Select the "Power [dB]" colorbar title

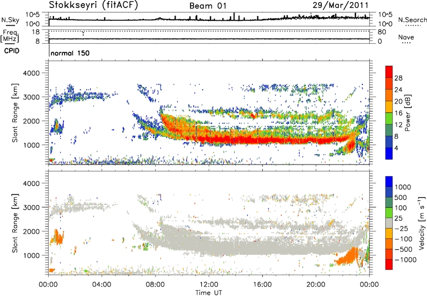pyautogui.click(x=407, y=113)
